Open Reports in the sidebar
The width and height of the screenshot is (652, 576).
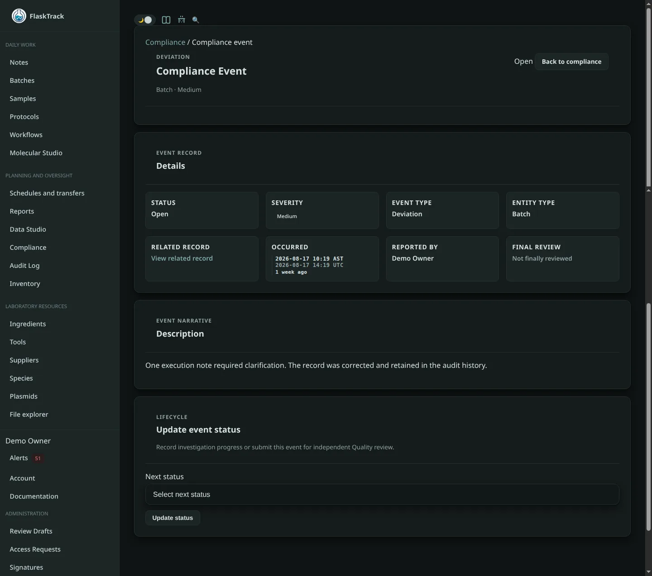22,211
